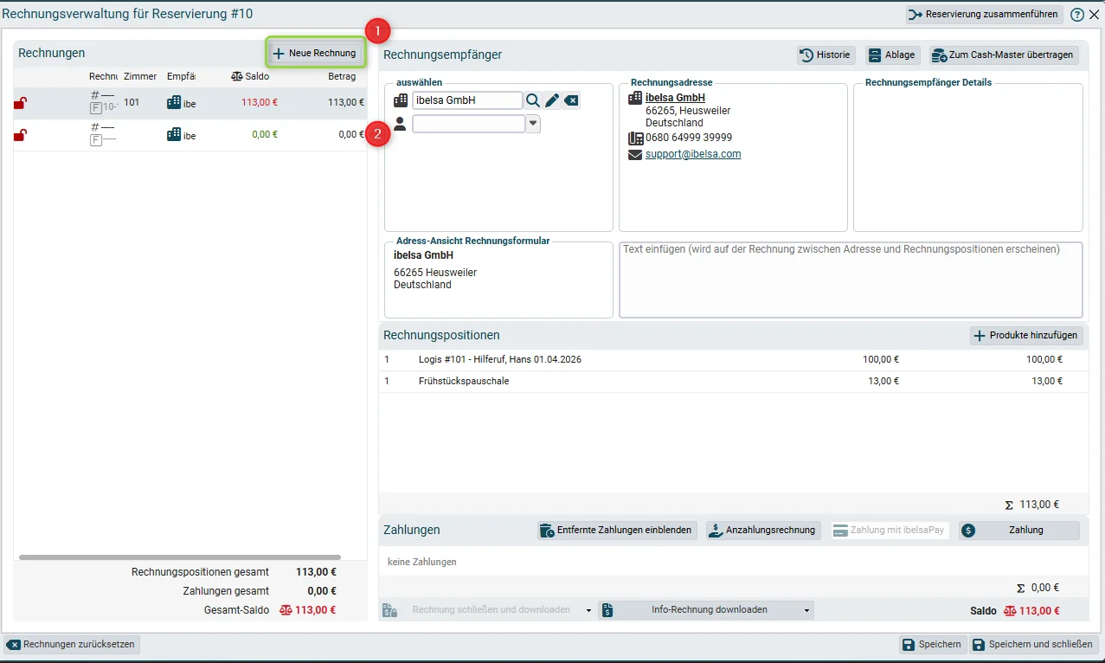Open the Historie view
This screenshot has height=663, width=1105.
826,55
